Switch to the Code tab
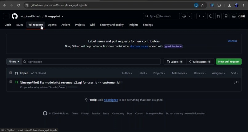The height and width of the screenshot is (132, 248). click(x=8, y=25)
